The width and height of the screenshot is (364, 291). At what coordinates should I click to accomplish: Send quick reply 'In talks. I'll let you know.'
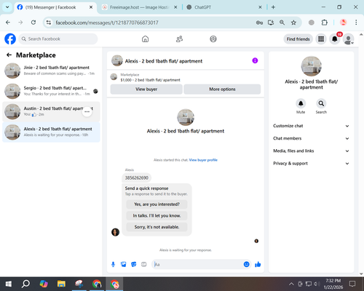157,215
